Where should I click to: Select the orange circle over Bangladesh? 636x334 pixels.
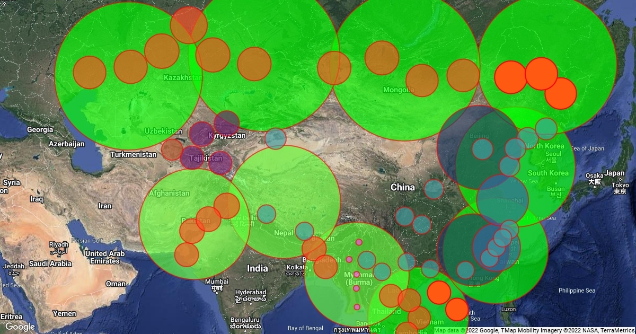[x=325, y=267]
